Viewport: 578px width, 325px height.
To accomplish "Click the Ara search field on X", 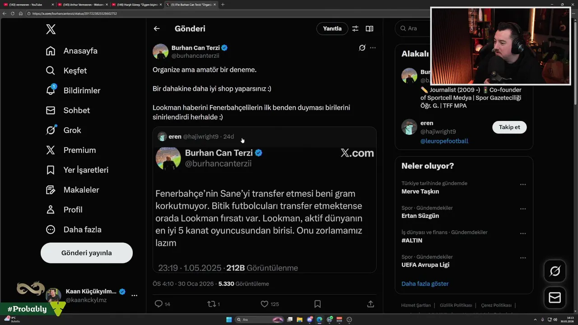I will coord(412,28).
